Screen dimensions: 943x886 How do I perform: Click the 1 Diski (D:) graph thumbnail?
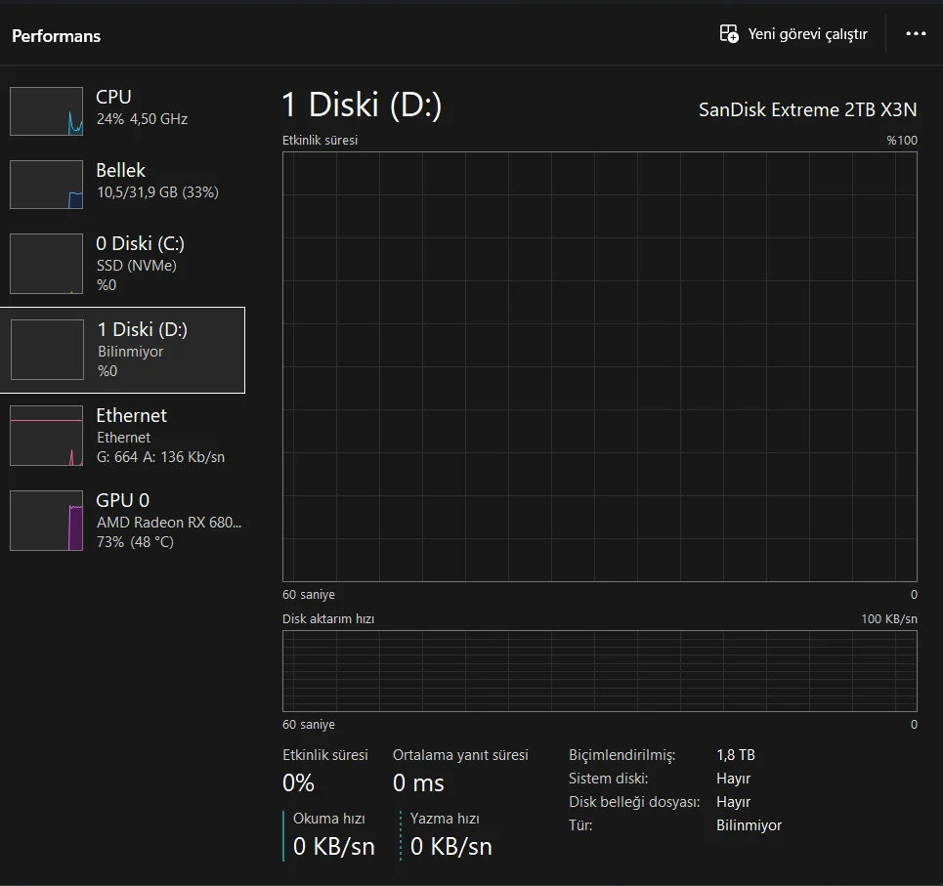(x=46, y=350)
